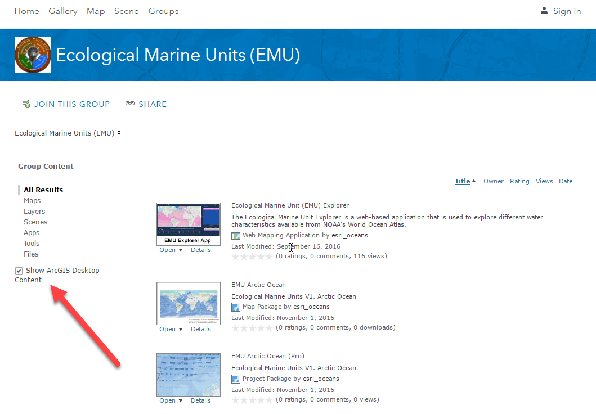View Details of EMU Arctic Ocean

[x=201, y=329]
